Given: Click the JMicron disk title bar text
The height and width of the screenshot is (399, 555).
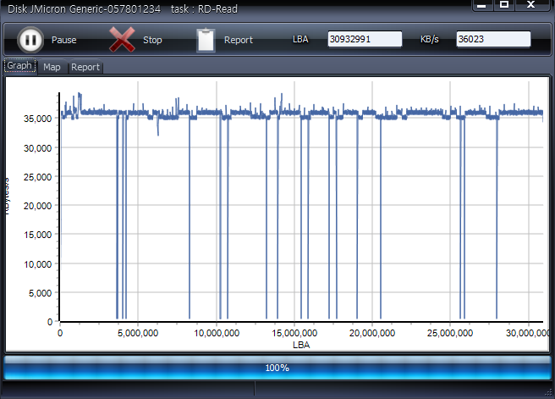Looking at the screenshot, I should (123, 8).
